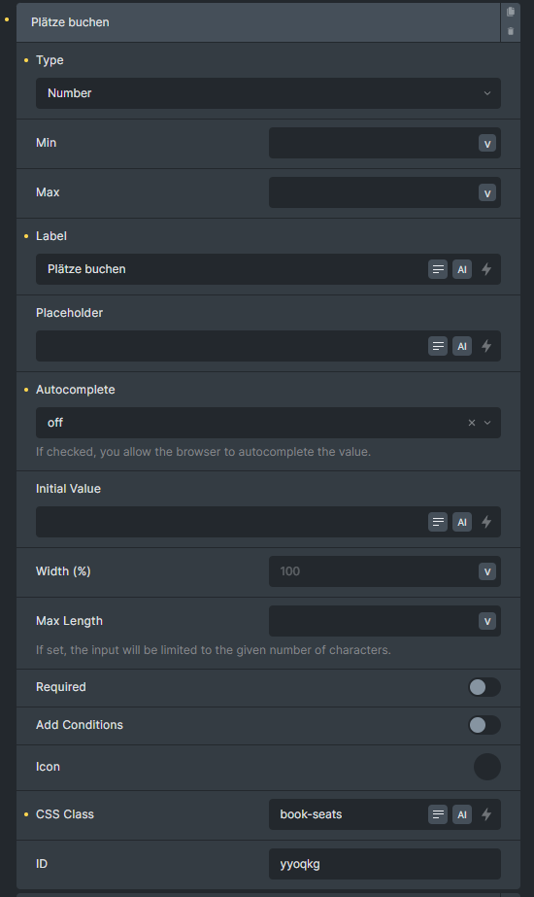
Task: Open the Type dropdown showing Number
Action: click(268, 93)
